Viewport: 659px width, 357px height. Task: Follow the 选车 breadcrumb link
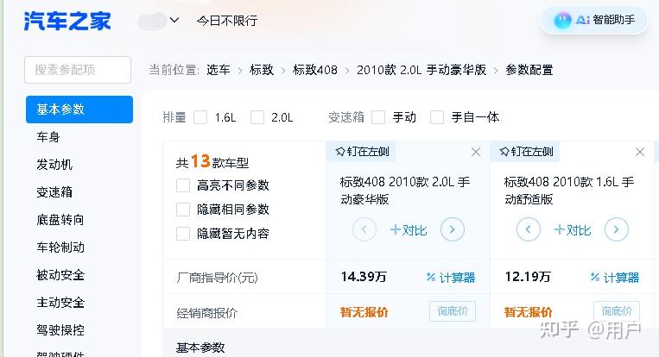pos(219,70)
